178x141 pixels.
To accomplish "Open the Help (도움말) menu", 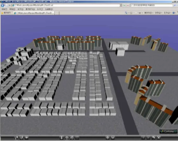I will 49,9.
